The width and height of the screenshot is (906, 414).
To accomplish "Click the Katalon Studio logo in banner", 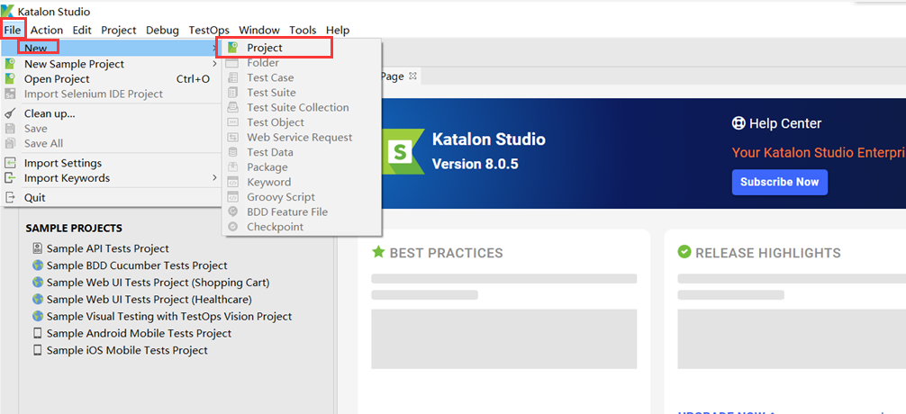I will point(400,151).
